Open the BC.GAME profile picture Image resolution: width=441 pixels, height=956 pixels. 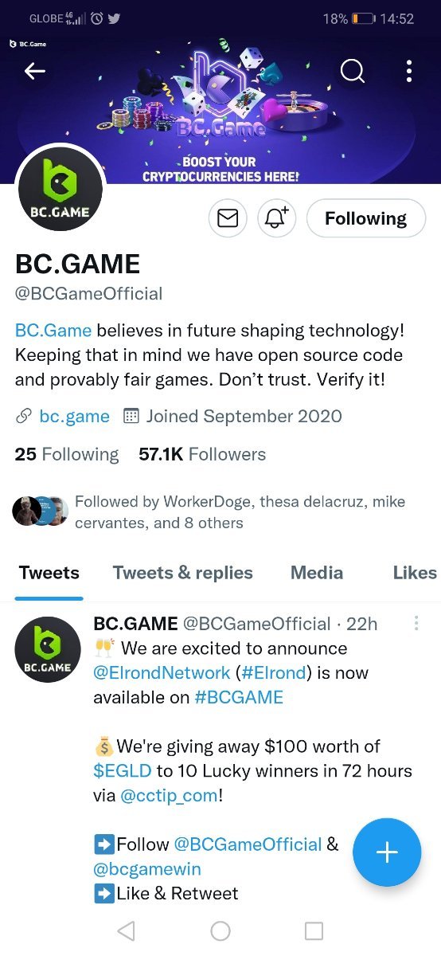(60, 190)
